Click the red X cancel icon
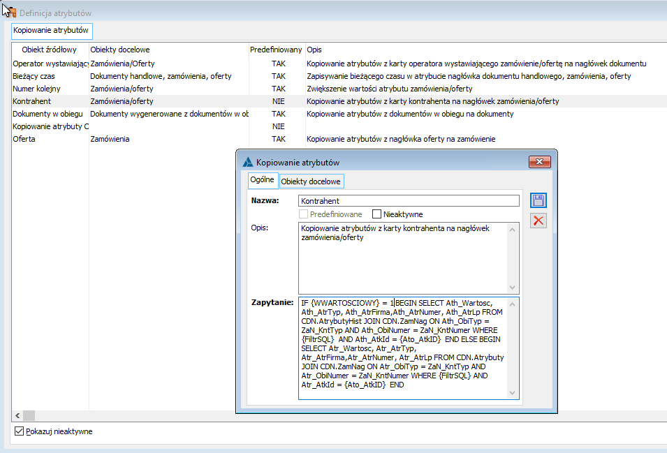Viewport: 667px width, 453px height. [538, 221]
